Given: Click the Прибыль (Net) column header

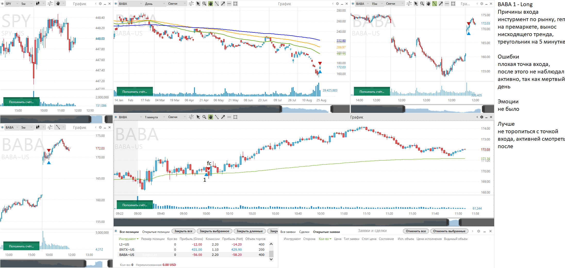Looking at the screenshot, I should (x=232, y=239).
